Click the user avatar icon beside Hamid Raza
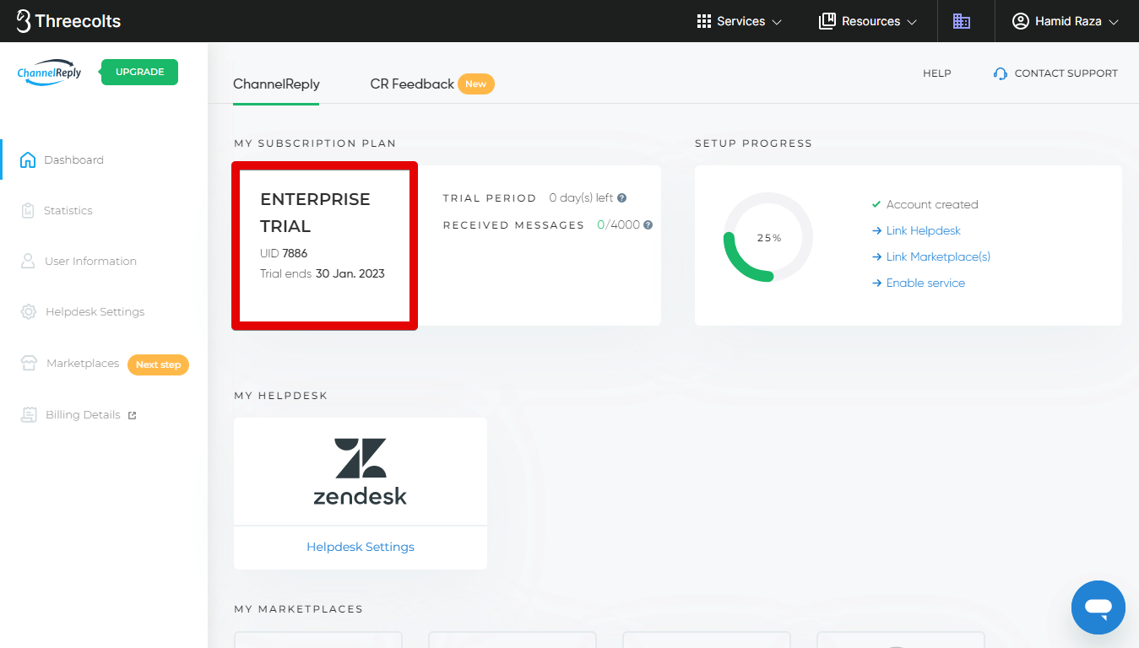Image resolution: width=1139 pixels, height=648 pixels. [1021, 21]
